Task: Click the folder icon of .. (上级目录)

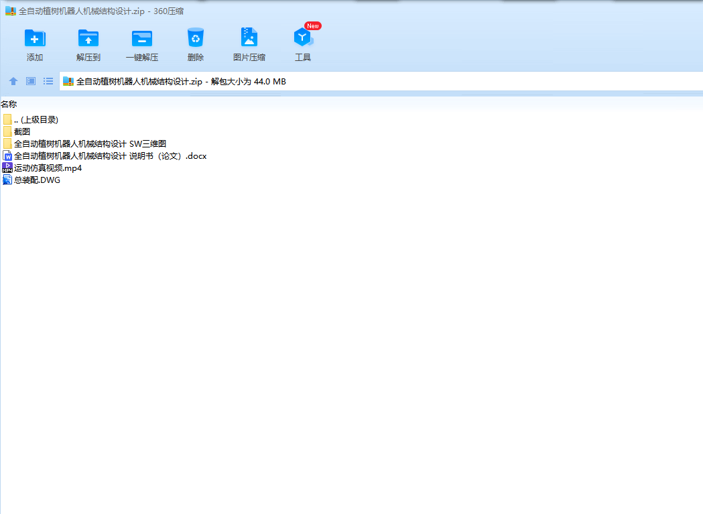Action: pyautogui.click(x=7, y=119)
